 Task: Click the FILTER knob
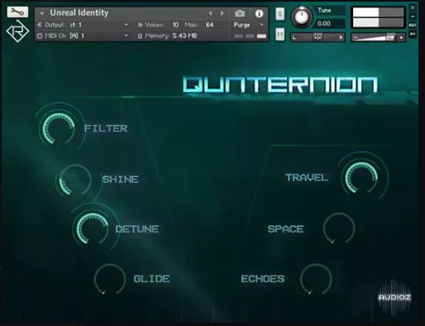pos(59,128)
